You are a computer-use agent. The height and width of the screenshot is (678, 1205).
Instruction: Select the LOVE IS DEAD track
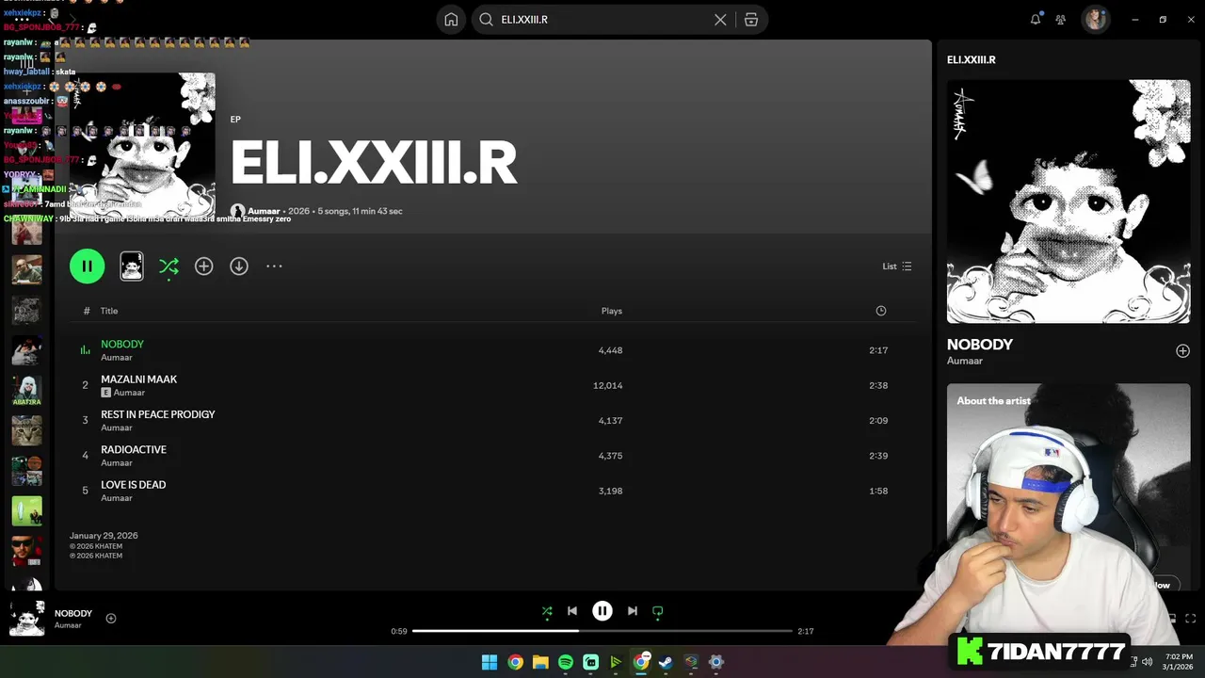(492, 491)
